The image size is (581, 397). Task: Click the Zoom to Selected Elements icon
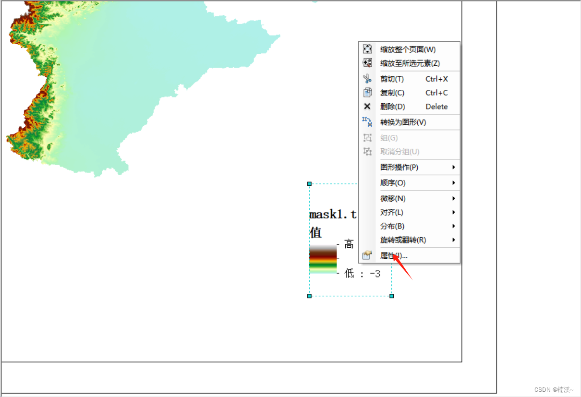(x=367, y=63)
